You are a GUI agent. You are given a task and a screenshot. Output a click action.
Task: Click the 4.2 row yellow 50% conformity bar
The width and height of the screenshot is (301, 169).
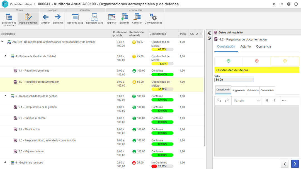tap(162, 89)
